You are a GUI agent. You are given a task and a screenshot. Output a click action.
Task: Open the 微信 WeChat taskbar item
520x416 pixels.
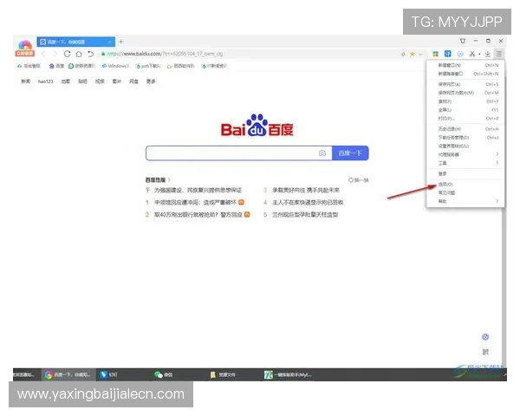(x=163, y=374)
